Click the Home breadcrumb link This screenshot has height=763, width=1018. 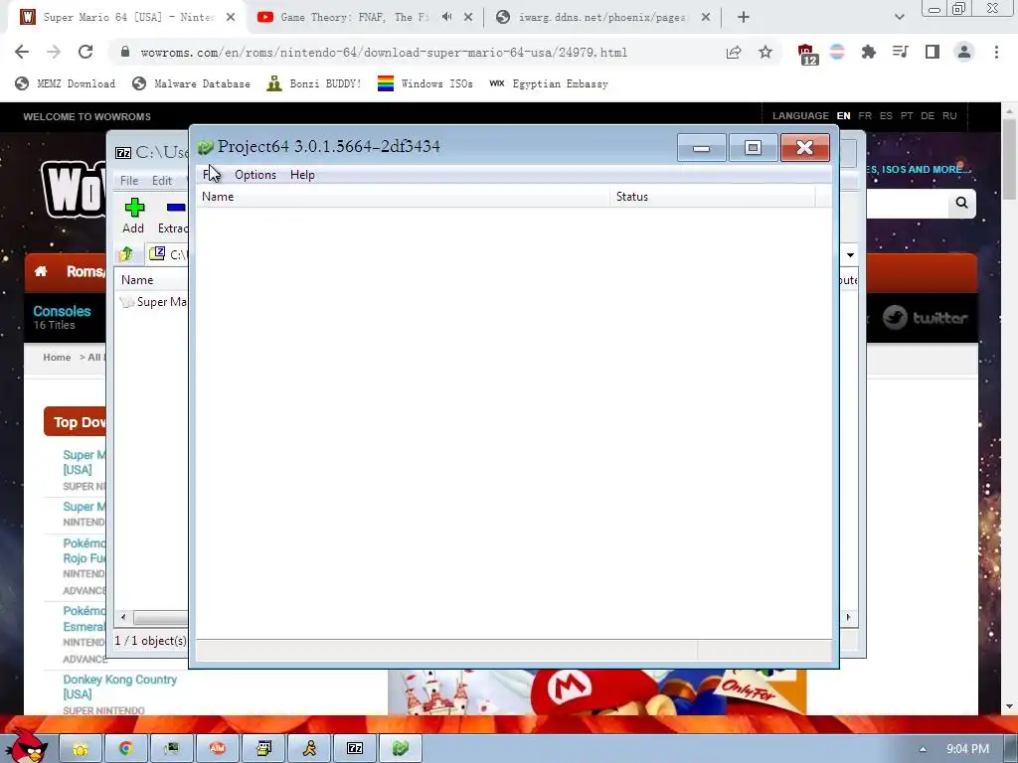pyautogui.click(x=57, y=357)
